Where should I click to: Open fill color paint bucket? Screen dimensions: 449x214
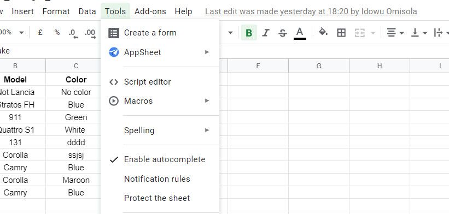click(x=323, y=32)
